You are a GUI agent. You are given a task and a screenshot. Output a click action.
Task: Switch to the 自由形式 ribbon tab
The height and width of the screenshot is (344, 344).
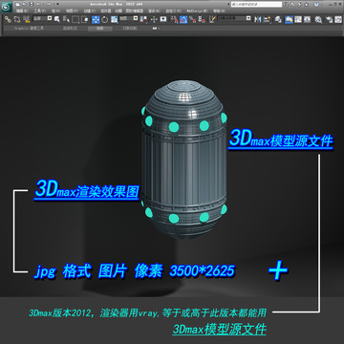pos(70,29)
